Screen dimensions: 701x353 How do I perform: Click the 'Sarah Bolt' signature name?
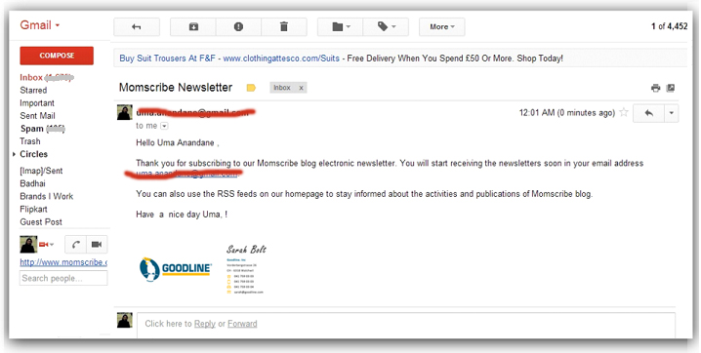pyautogui.click(x=246, y=249)
